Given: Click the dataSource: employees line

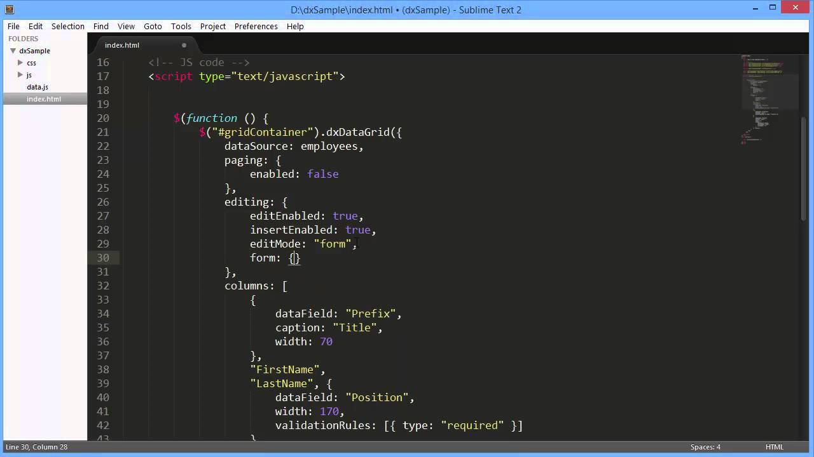Looking at the screenshot, I should pyautogui.click(x=294, y=146).
